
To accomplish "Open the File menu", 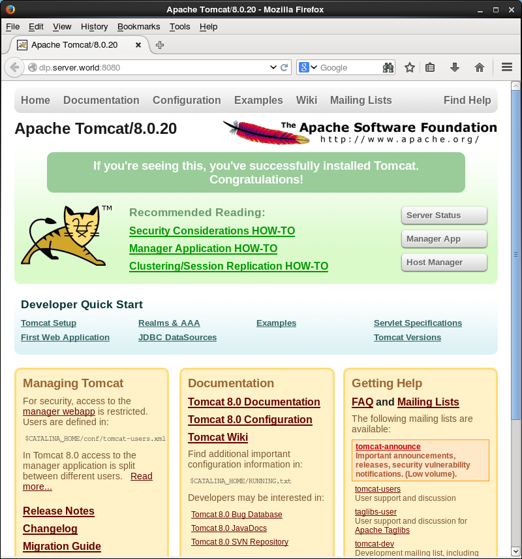I will click(13, 27).
